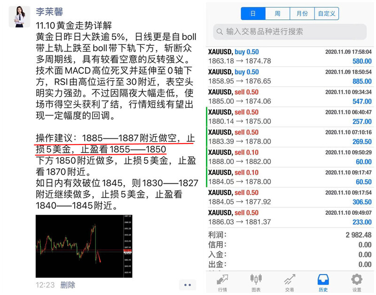Select the 月份 period tab
This screenshot has height=295, width=376.
[x=302, y=14]
